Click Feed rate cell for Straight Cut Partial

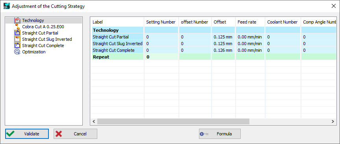point(250,37)
